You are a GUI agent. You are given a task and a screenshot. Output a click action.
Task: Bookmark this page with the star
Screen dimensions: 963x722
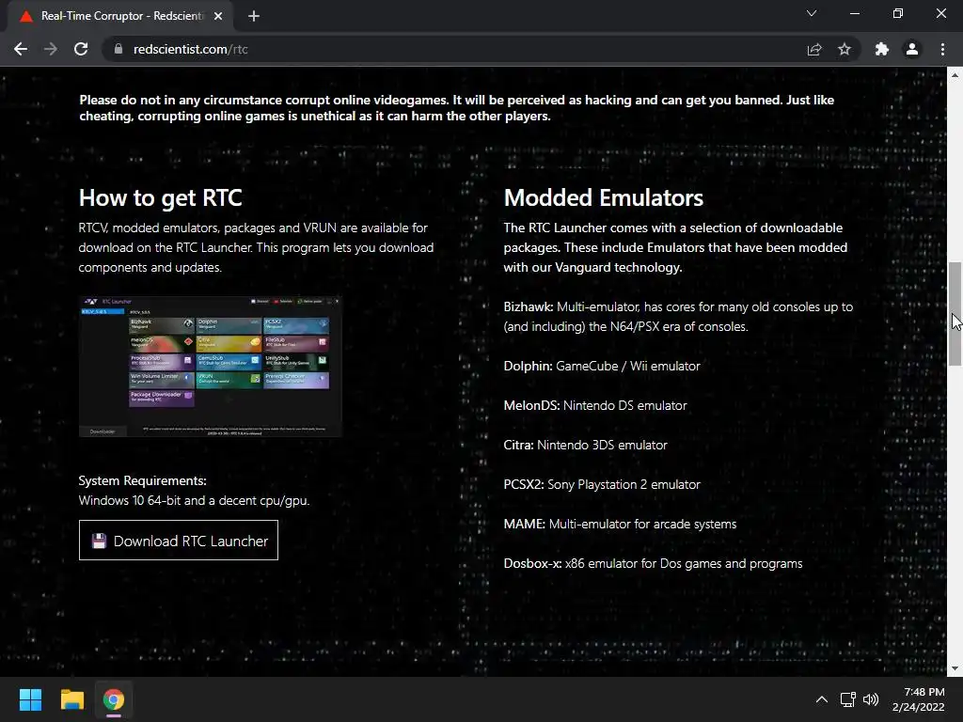click(845, 49)
